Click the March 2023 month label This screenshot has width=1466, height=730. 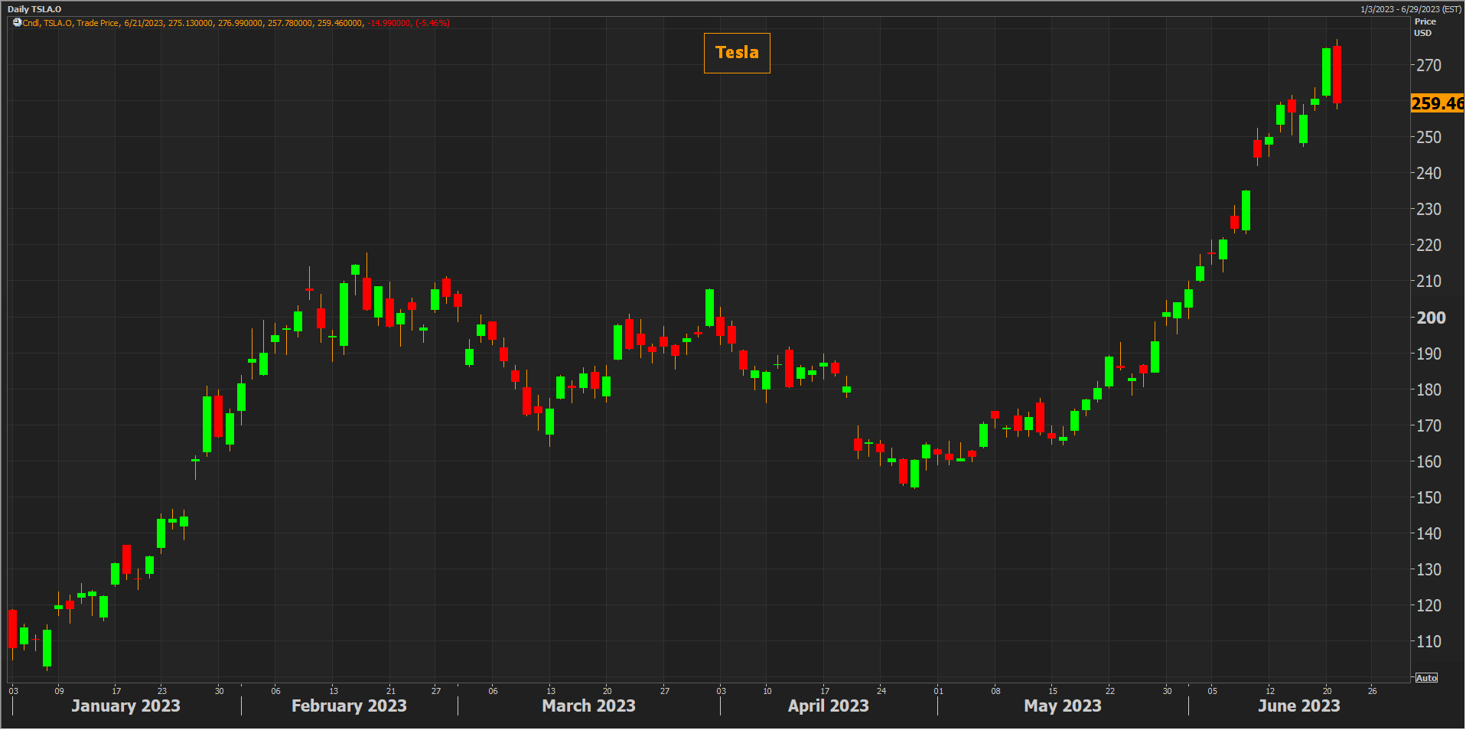[588, 706]
